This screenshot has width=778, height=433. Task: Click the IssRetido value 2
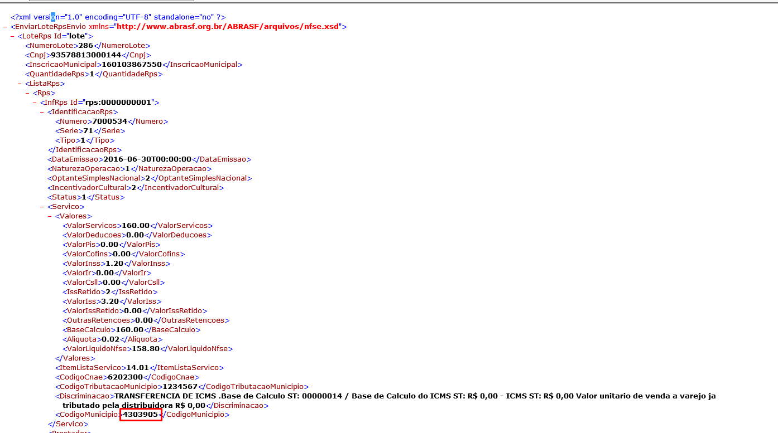108,292
